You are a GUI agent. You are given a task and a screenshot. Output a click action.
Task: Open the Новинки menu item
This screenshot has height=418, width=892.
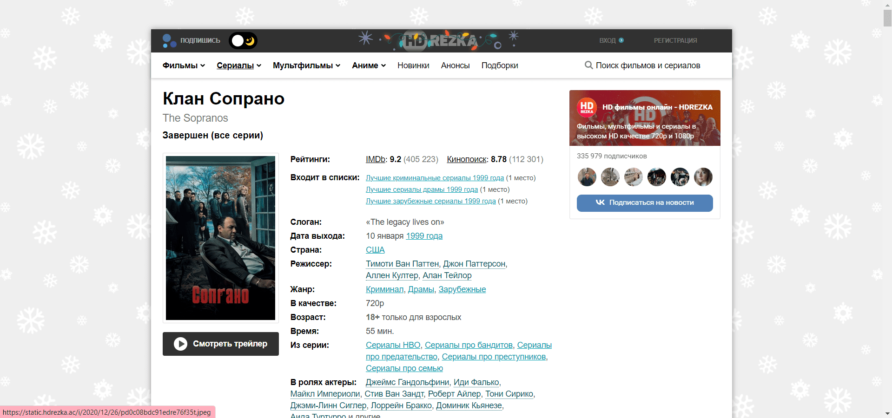[x=413, y=65]
